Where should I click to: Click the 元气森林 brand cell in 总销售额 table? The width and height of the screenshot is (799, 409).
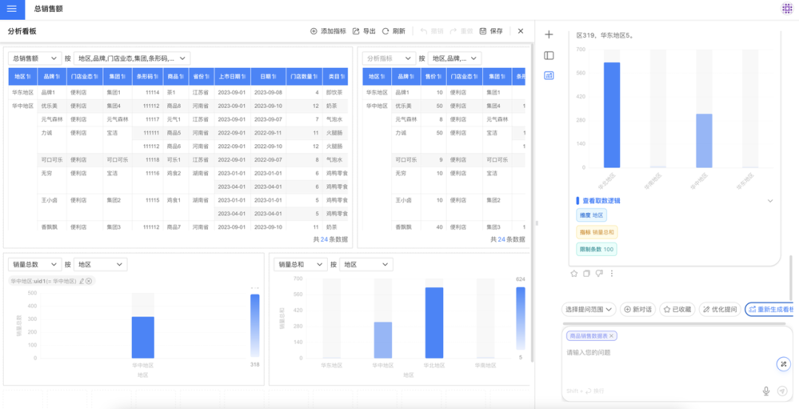(52, 119)
